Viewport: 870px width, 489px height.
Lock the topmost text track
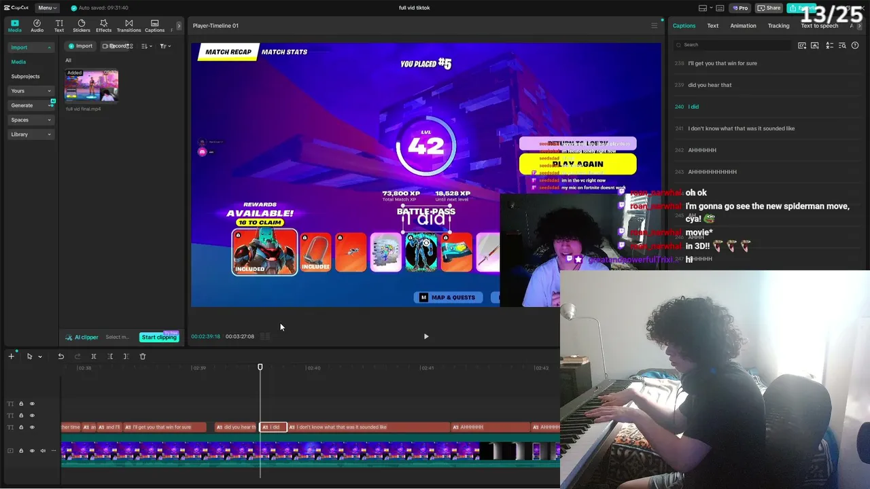(21, 404)
